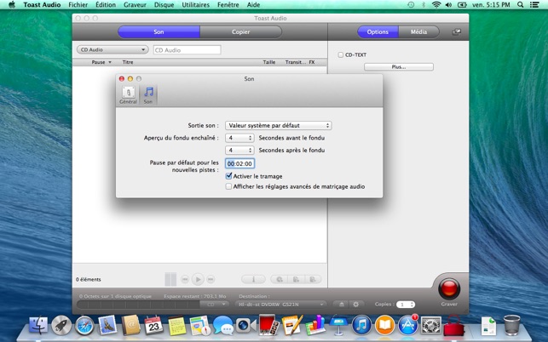Click the previous track button

pyautogui.click(x=185, y=279)
